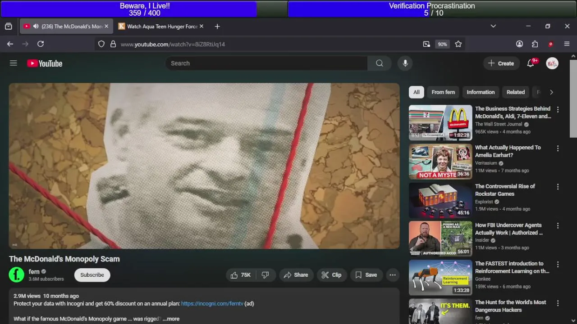Screen dimensions: 577x324
Task: Open the 90% zoom level indicator
Action: tap(442, 44)
